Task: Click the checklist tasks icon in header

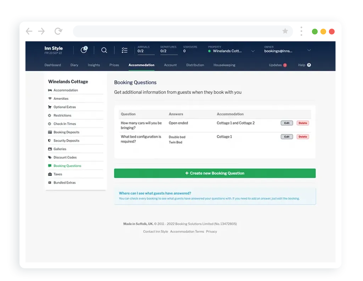Action: (124, 50)
